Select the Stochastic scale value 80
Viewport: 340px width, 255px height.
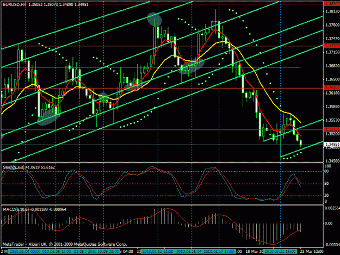pos(326,171)
